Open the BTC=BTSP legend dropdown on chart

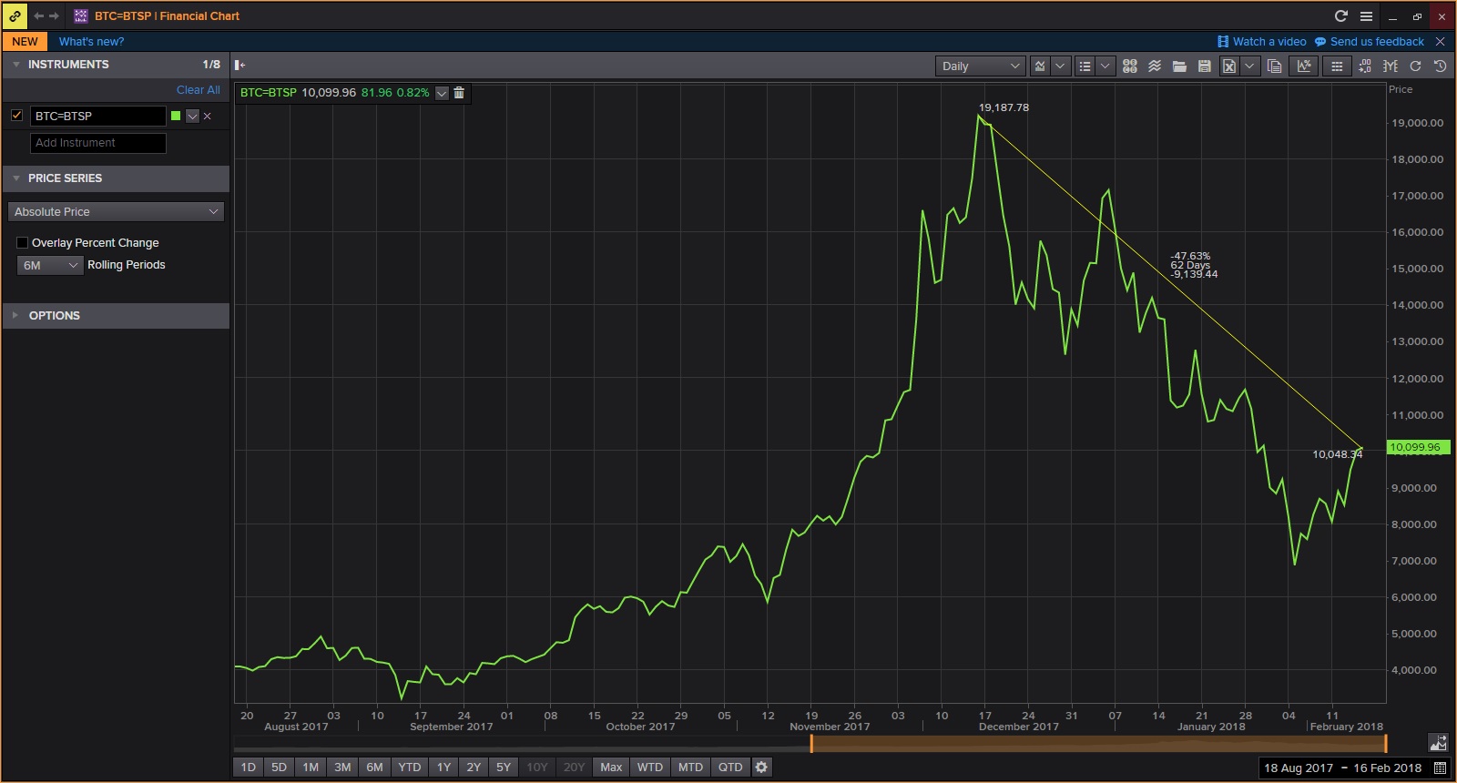[x=442, y=93]
